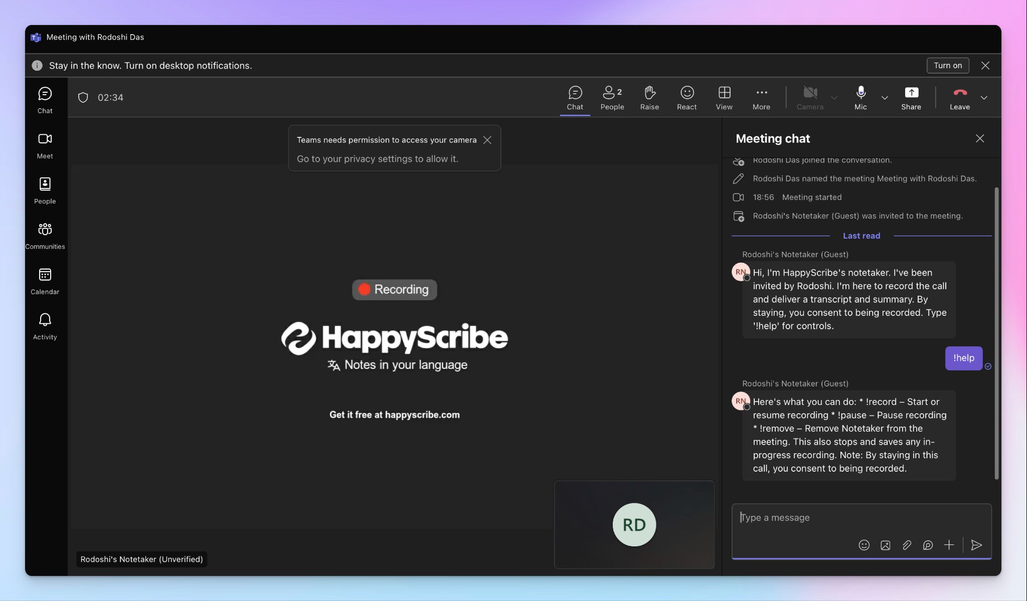Viewport: 1027px width, 601px height.
Task: Insert image or GIF in message
Action: pos(885,545)
